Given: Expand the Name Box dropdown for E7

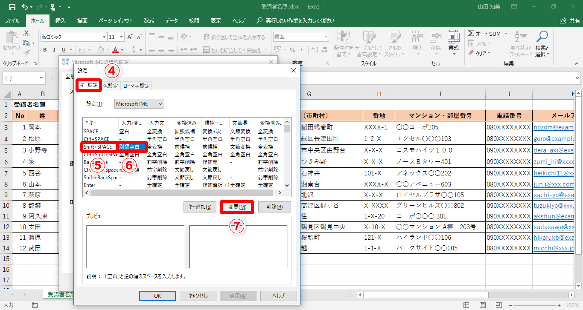Looking at the screenshot, I should click(41, 79).
